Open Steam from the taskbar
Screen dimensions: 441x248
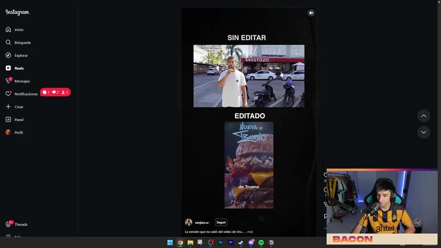(241, 242)
